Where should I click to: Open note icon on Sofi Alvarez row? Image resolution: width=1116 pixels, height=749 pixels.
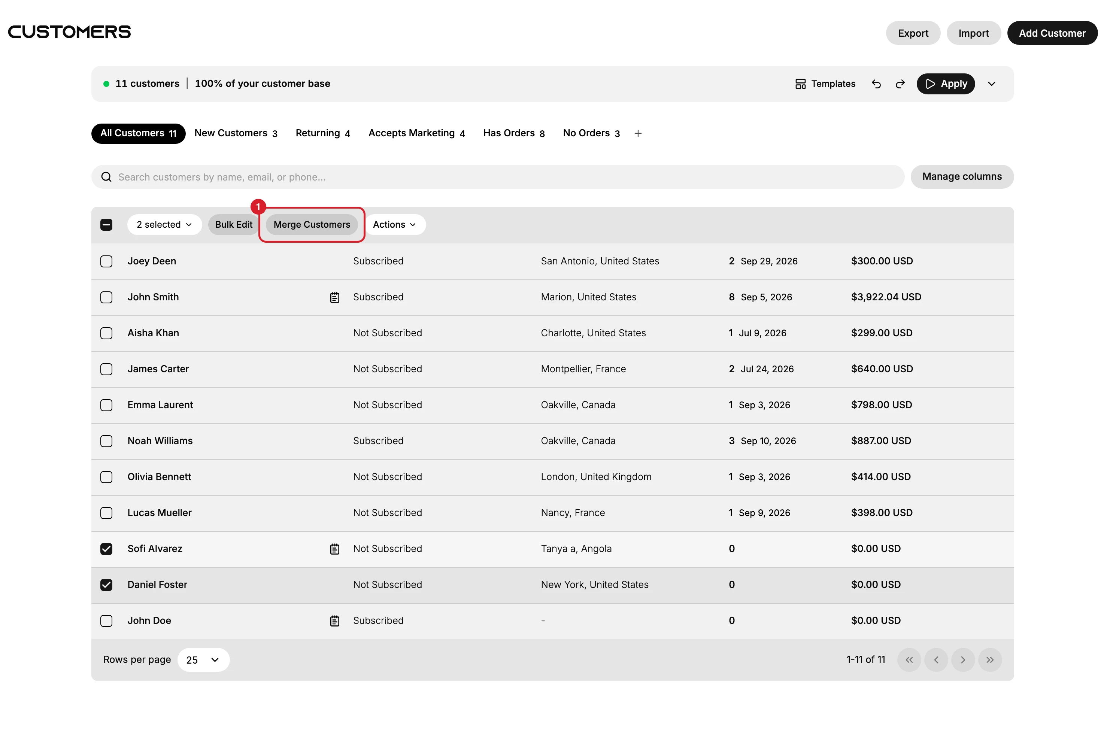pyautogui.click(x=335, y=549)
